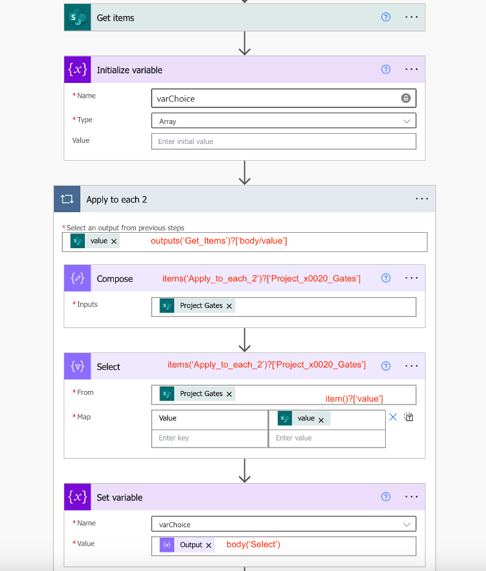Expand the Type dropdown showing Array
This screenshot has width=486, height=571.
(x=406, y=121)
